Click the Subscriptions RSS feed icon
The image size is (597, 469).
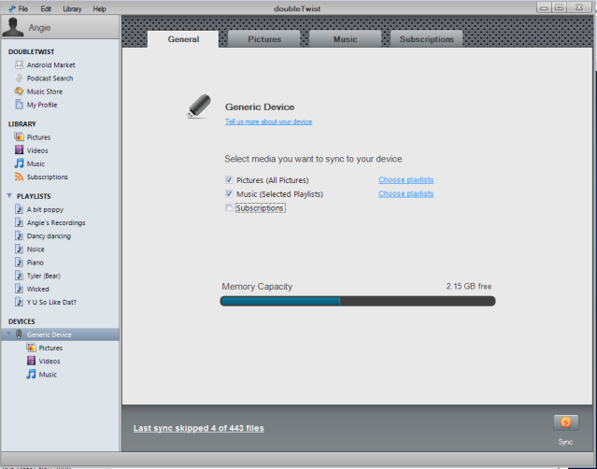click(x=19, y=177)
